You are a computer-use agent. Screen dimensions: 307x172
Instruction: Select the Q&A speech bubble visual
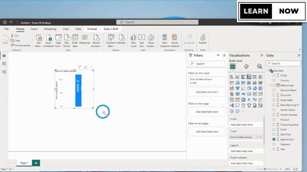point(237,106)
